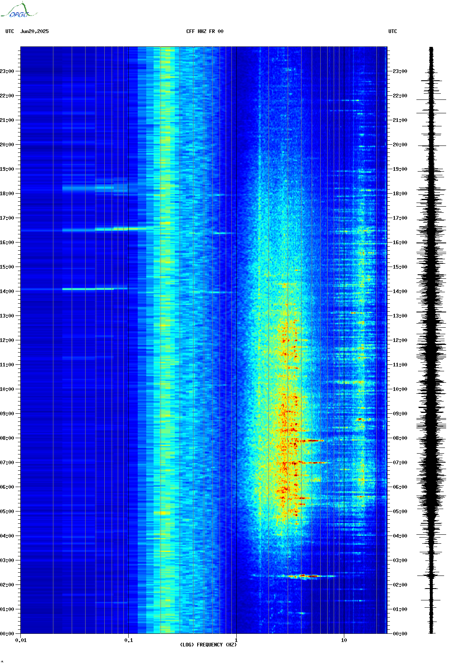Click the right axis 00:00 time label
This screenshot has width=449, height=666.
pyautogui.click(x=400, y=634)
